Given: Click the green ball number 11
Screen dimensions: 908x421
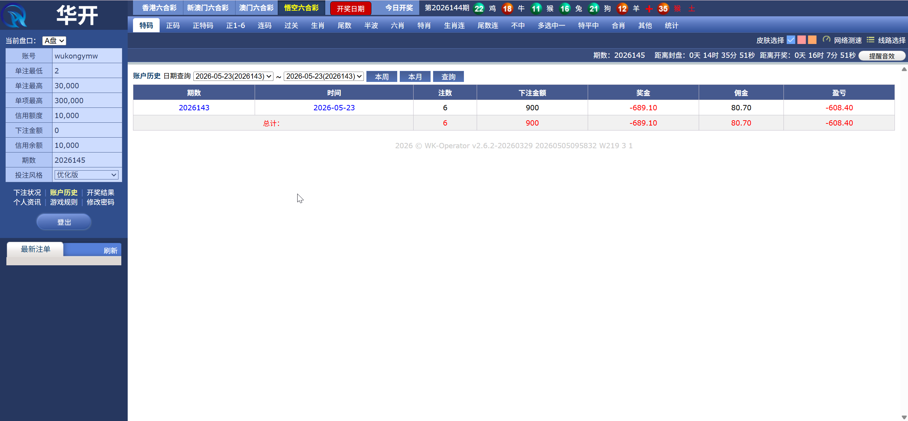Looking at the screenshot, I should click(536, 8).
